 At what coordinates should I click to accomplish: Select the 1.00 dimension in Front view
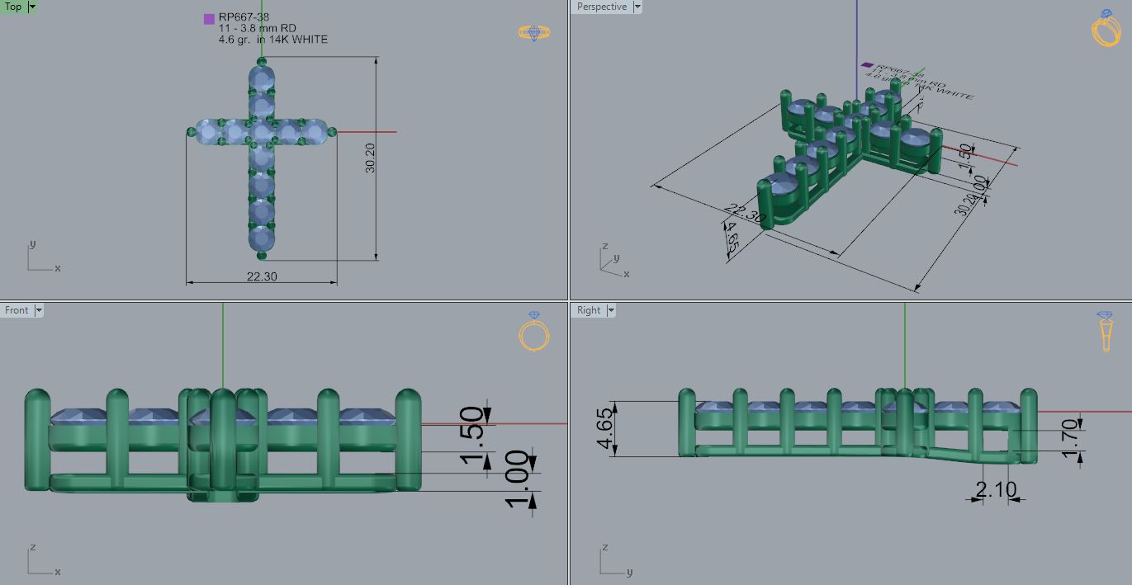click(516, 479)
